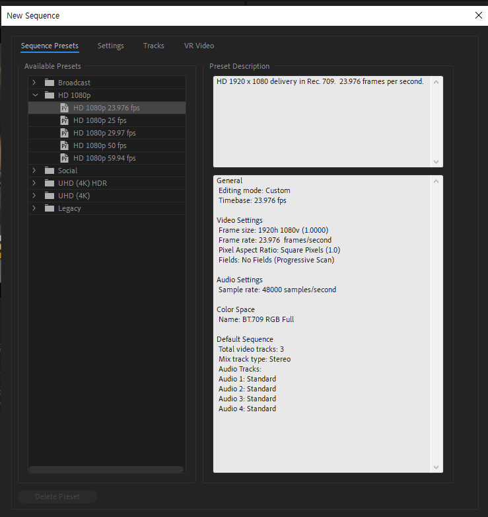Open the VR Video tab

click(x=199, y=46)
